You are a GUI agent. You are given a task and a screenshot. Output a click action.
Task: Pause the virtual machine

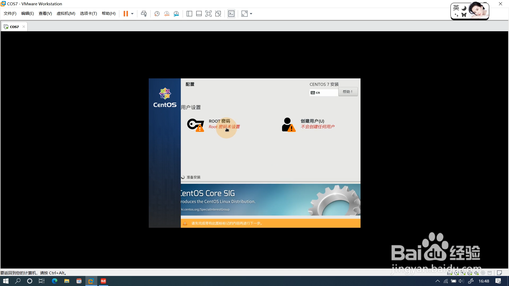[x=126, y=14]
